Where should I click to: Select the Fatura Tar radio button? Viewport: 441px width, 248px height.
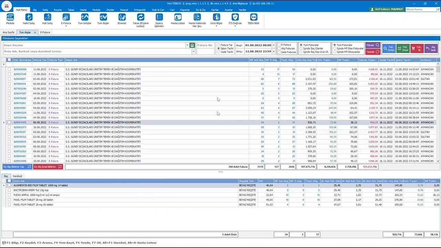[218, 45]
